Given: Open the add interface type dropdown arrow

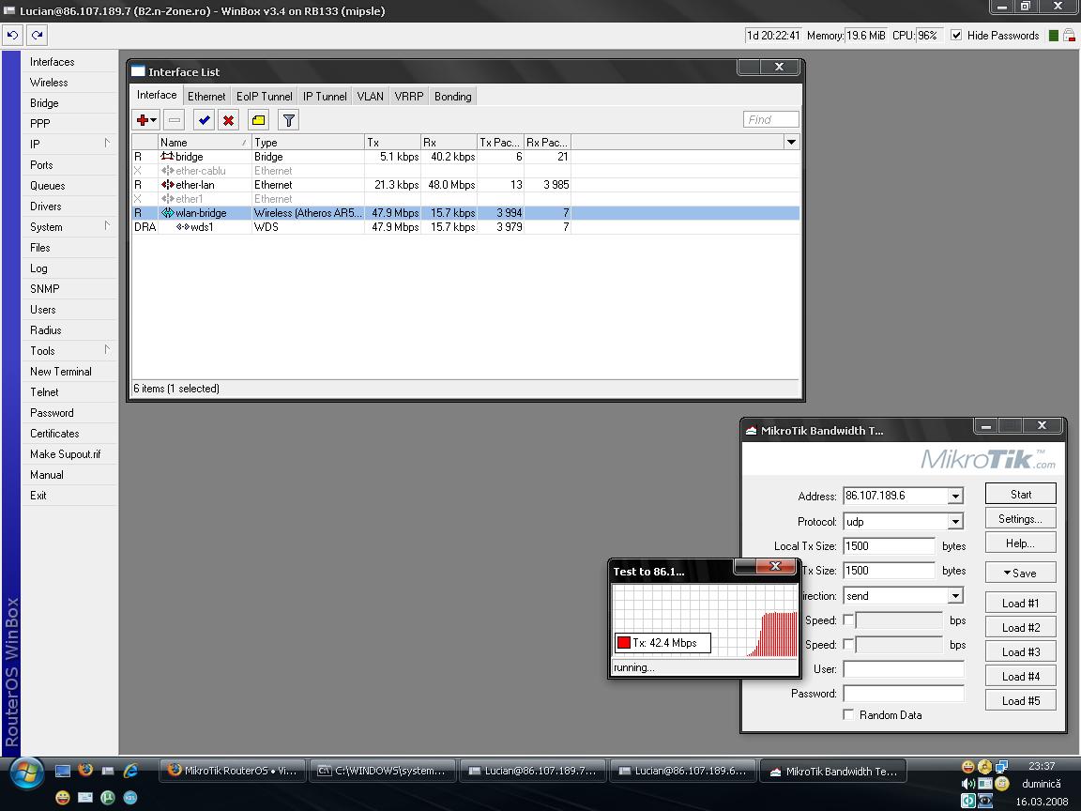Looking at the screenshot, I should pyautogui.click(x=153, y=120).
